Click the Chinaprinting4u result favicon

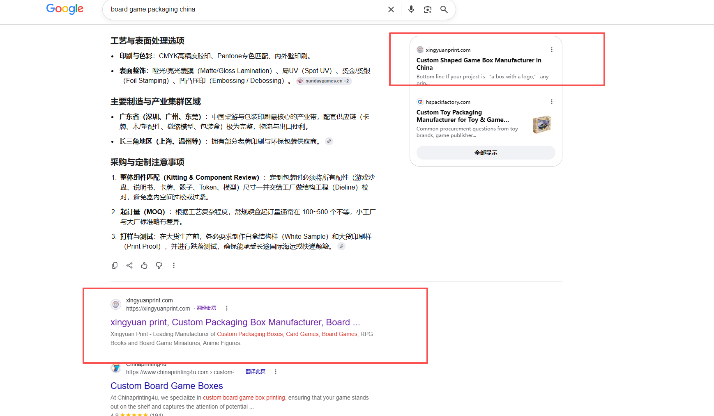116,368
